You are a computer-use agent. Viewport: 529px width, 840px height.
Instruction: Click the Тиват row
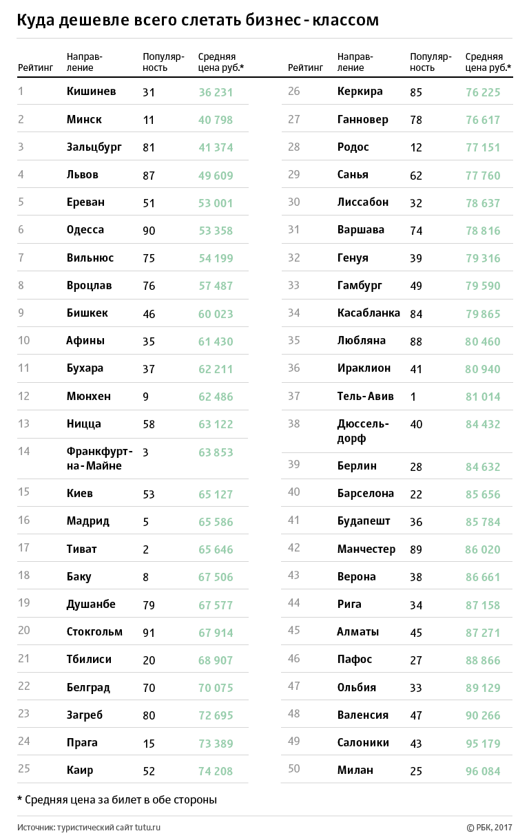click(x=132, y=549)
